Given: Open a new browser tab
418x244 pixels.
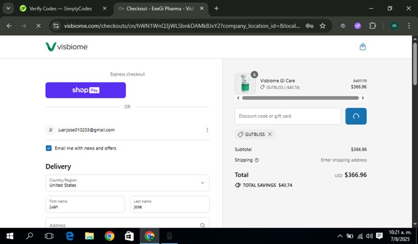Looking at the screenshot, I should (x=216, y=8).
